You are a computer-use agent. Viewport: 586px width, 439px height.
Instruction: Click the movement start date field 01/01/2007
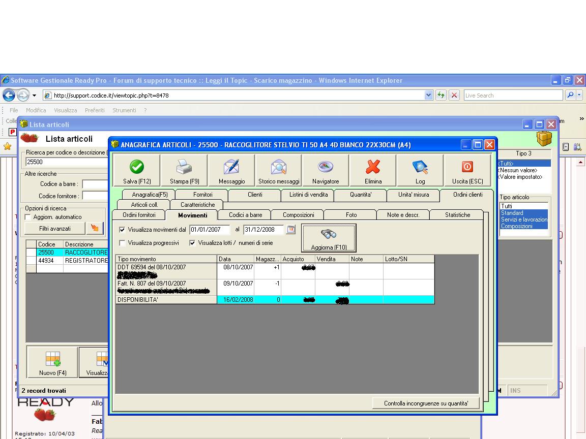210,230
